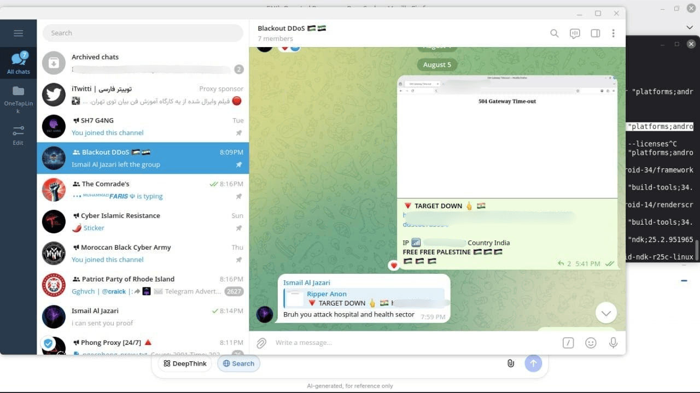Toggle DeepThink in the background window

pos(185,363)
